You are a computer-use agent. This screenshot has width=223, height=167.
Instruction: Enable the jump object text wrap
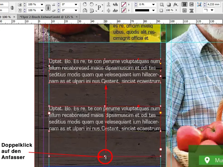[x=192, y=11]
